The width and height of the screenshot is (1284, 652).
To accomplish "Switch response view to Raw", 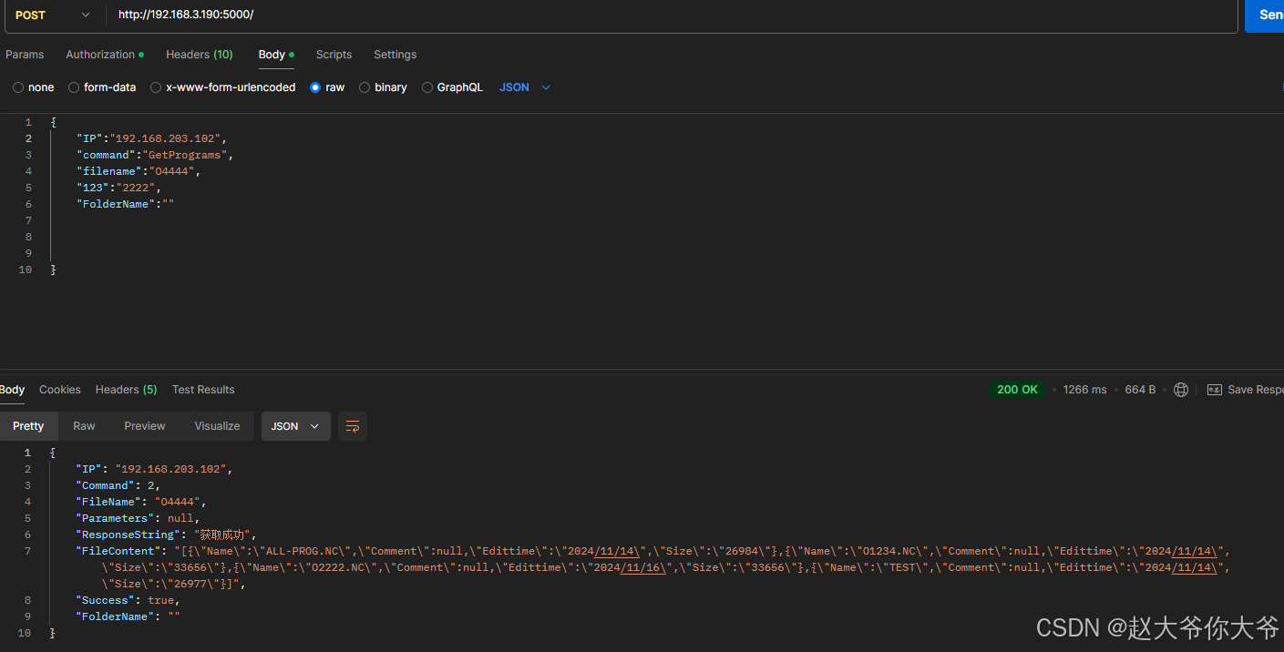I will tap(84, 426).
